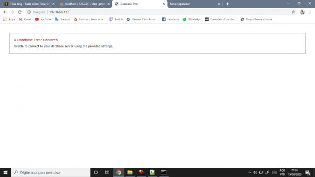View site info via Inseguro indicator
This screenshot has width=315, height=177.
pyautogui.click(x=36, y=12)
